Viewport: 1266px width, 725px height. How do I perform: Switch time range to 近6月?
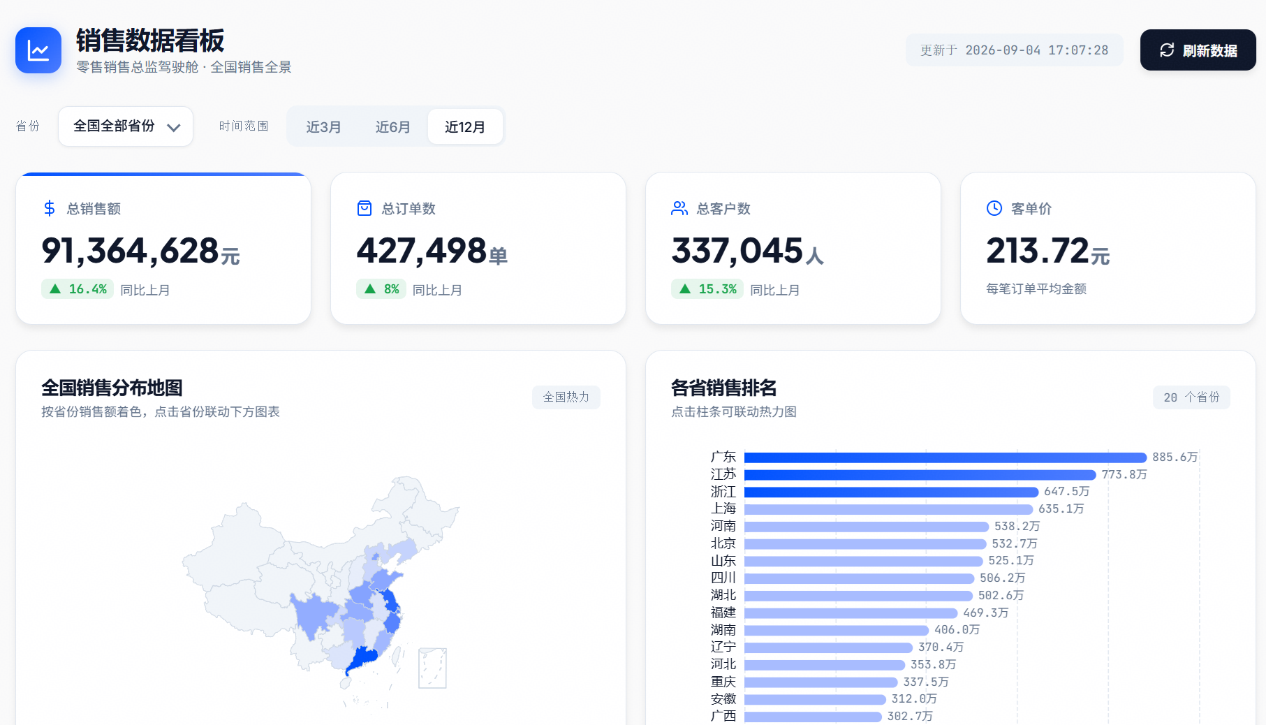click(x=393, y=126)
